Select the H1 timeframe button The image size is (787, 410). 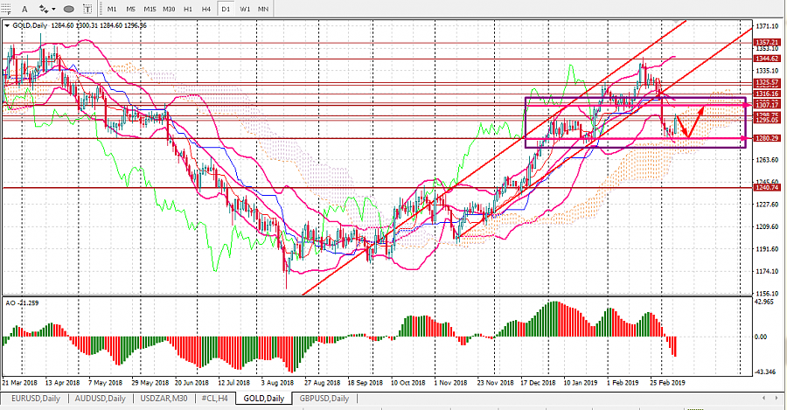point(189,9)
